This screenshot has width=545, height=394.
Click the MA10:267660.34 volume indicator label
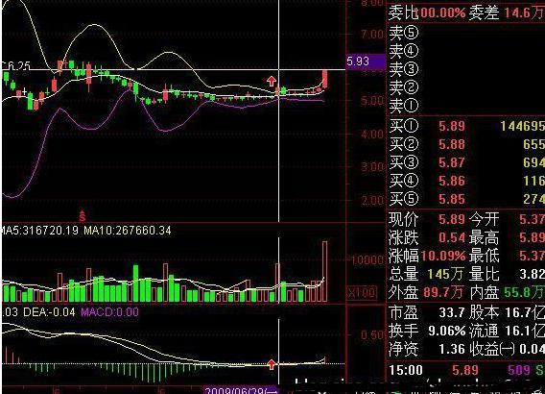tap(128, 231)
